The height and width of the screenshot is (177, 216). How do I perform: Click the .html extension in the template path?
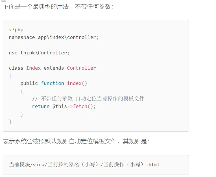(153, 165)
